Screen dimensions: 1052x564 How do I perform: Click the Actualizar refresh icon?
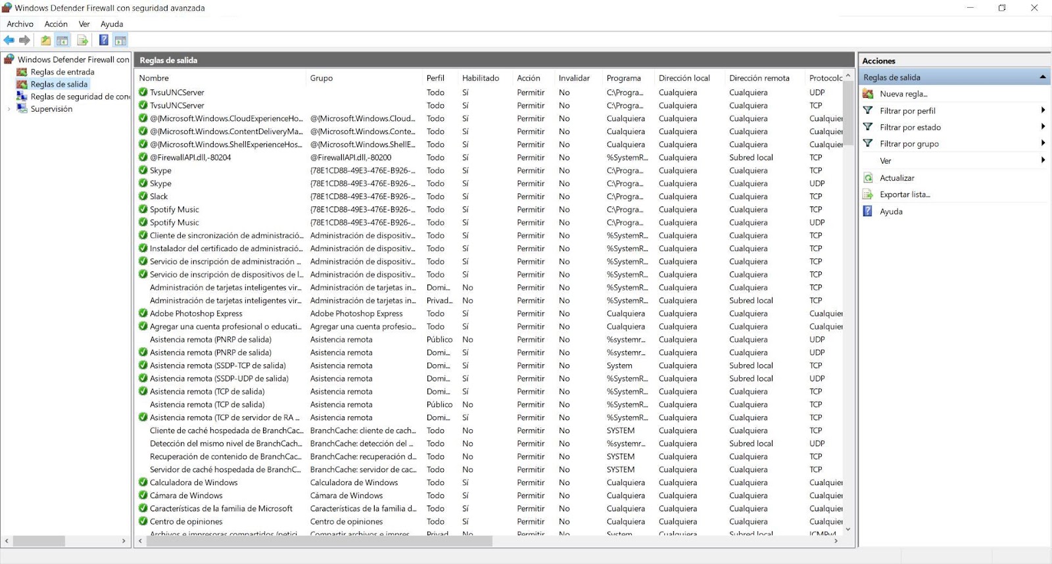(868, 178)
